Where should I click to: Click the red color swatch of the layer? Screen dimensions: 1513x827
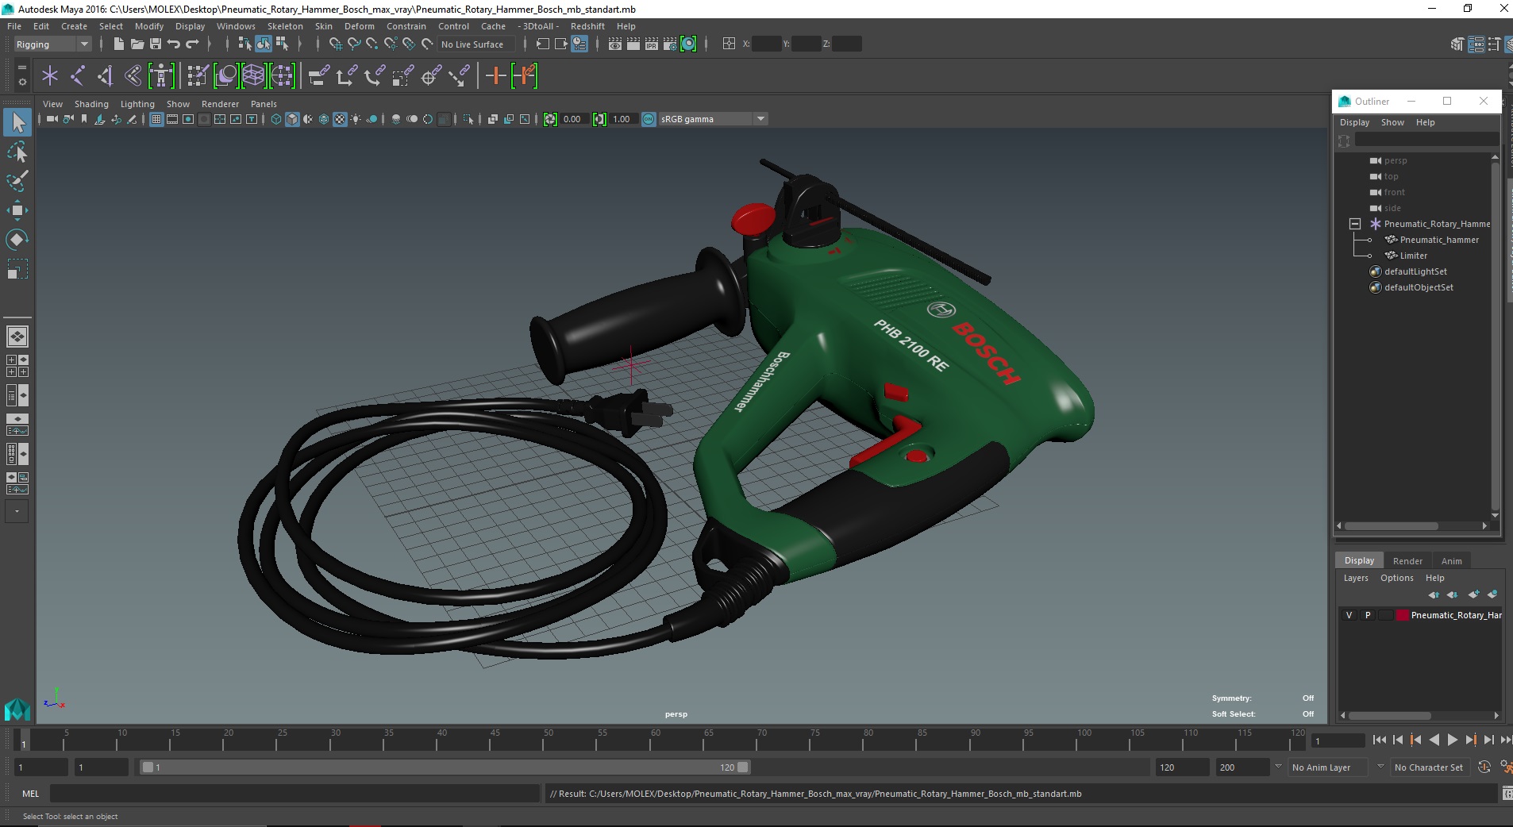tap(1402, 615)
